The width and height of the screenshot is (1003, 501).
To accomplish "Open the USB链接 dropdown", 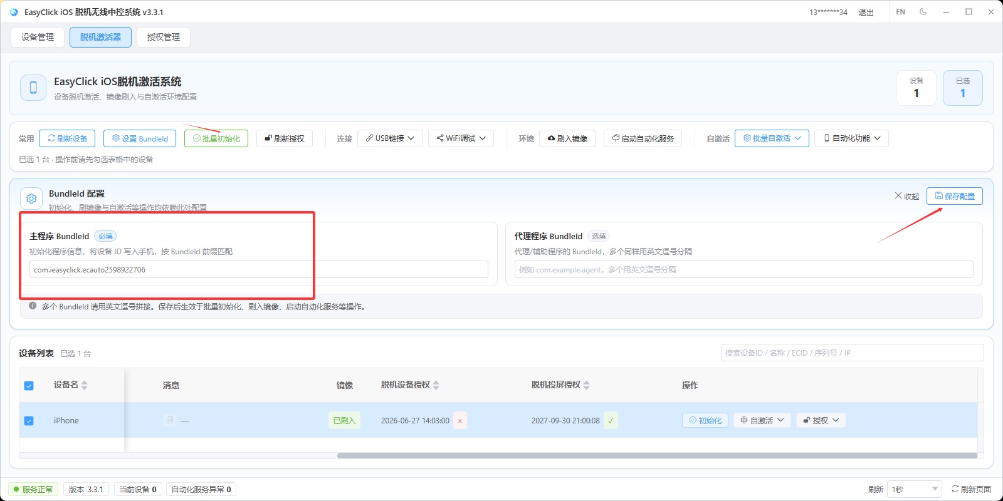I will pyautogui.click(x=390, y=138).
